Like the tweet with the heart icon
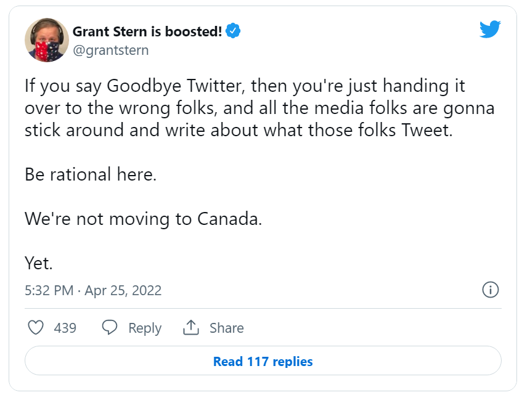 (x=36, y=328)
